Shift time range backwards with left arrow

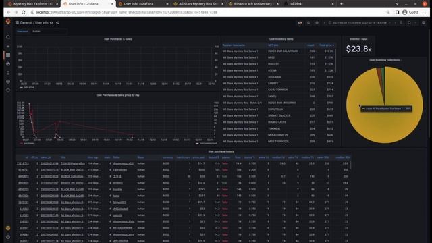(x=324, y=22)
